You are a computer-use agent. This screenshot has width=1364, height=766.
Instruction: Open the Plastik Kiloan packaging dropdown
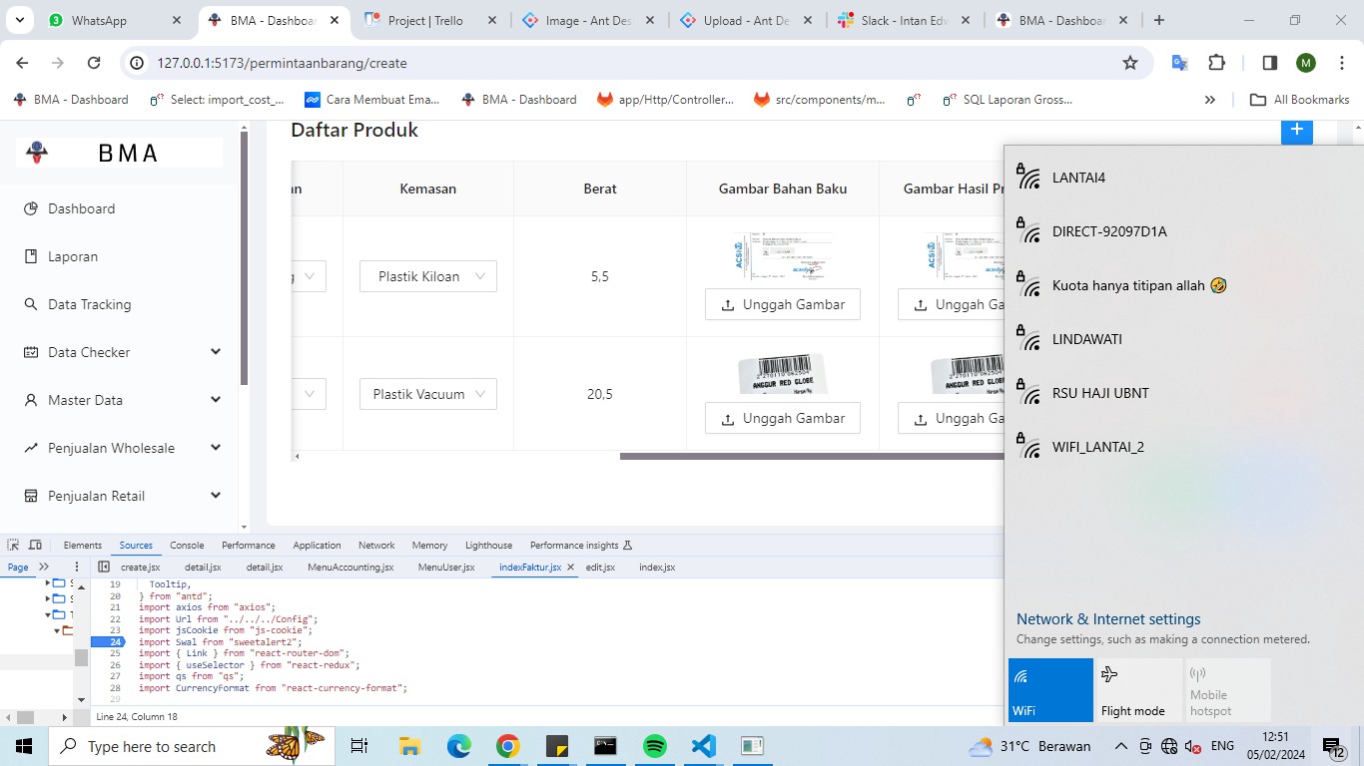coord(428,276)
